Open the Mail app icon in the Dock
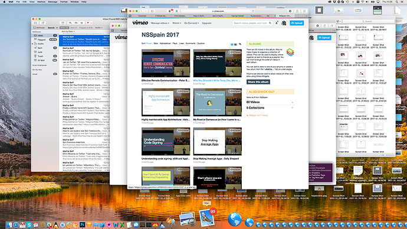The image size is (407, 229). click(x=207, y=218)
